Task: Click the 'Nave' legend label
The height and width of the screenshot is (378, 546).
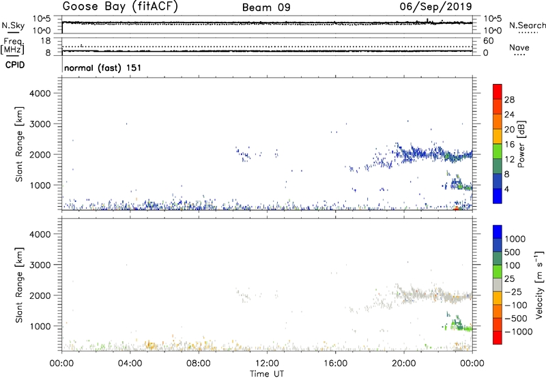Action: click(x=519, y=47)
